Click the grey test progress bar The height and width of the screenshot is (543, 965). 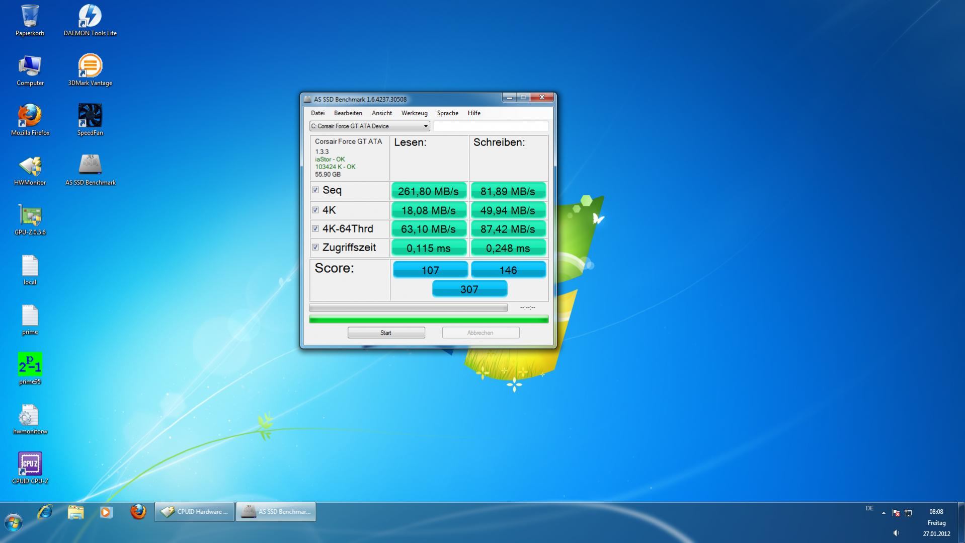point(408,307)
